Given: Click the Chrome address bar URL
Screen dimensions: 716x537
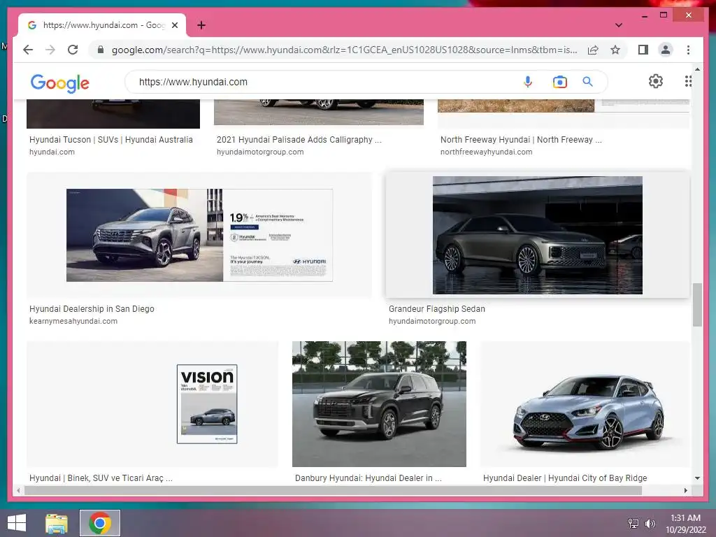Looking at the screenshot, I should [x=344, y=50].
